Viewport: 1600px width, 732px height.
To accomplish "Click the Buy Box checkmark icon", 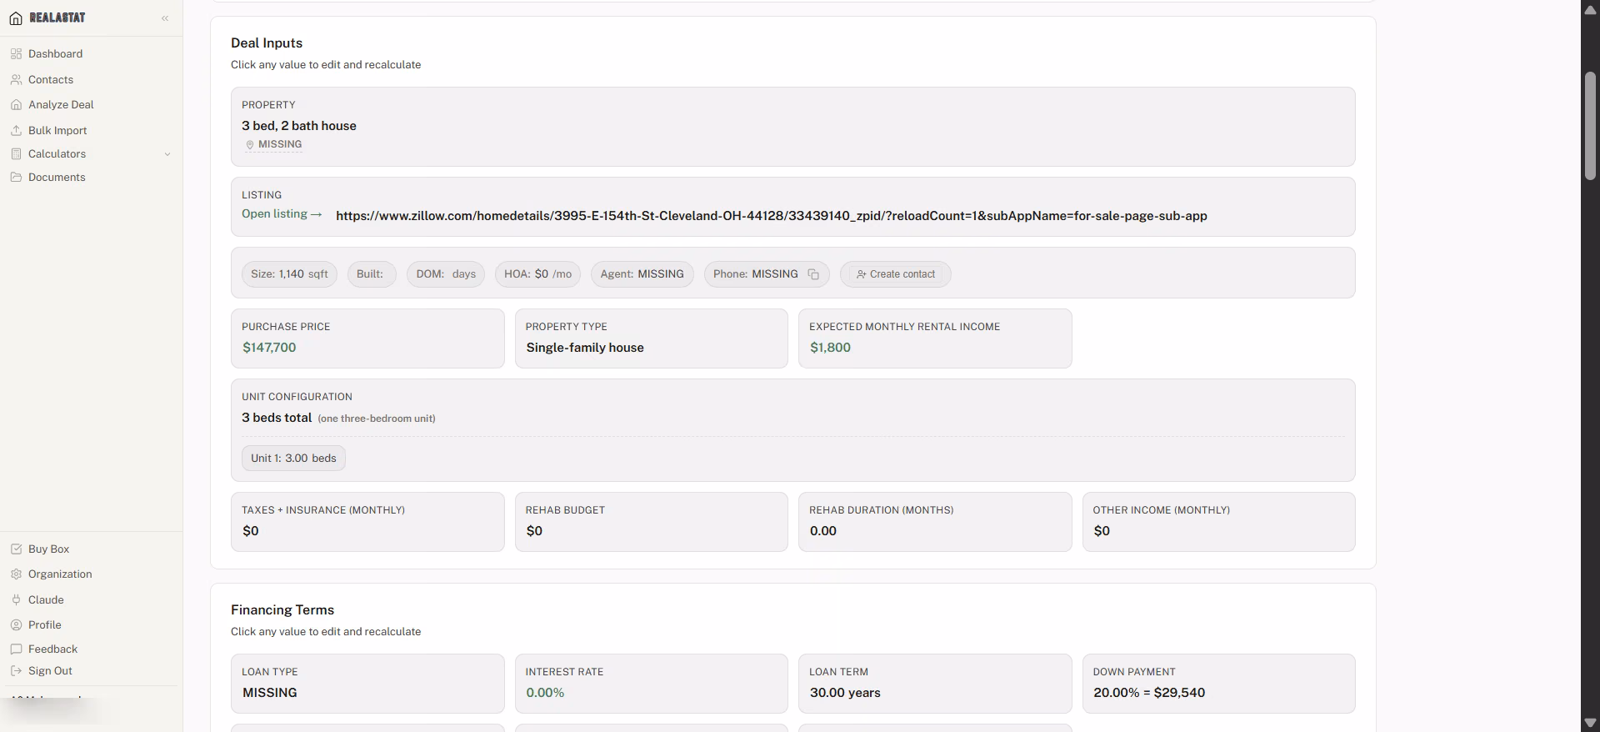I will [16, 549].
